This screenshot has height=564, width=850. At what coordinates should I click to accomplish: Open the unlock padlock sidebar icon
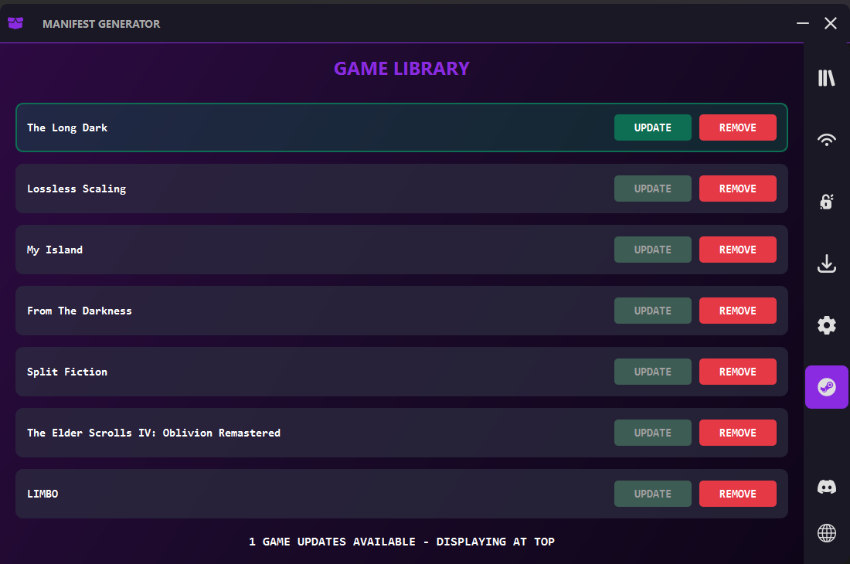pyautogui.click(x=826, y=202)
